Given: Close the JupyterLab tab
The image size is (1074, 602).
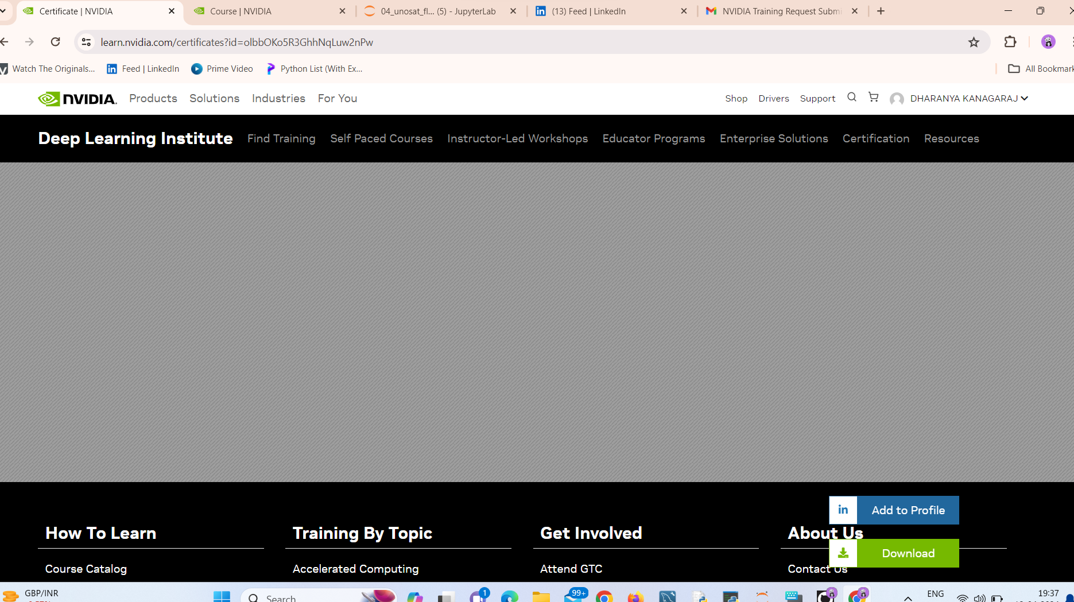Looking at the screenshot, I should tap(513, 11).
